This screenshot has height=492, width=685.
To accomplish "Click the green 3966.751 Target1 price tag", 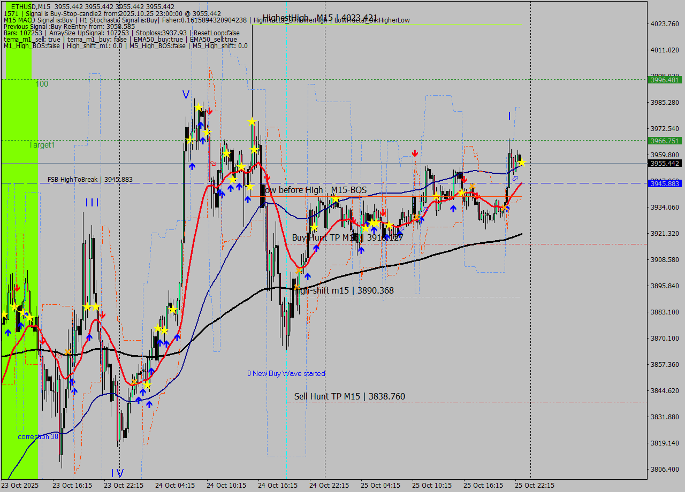I will (x=665, y=141).
